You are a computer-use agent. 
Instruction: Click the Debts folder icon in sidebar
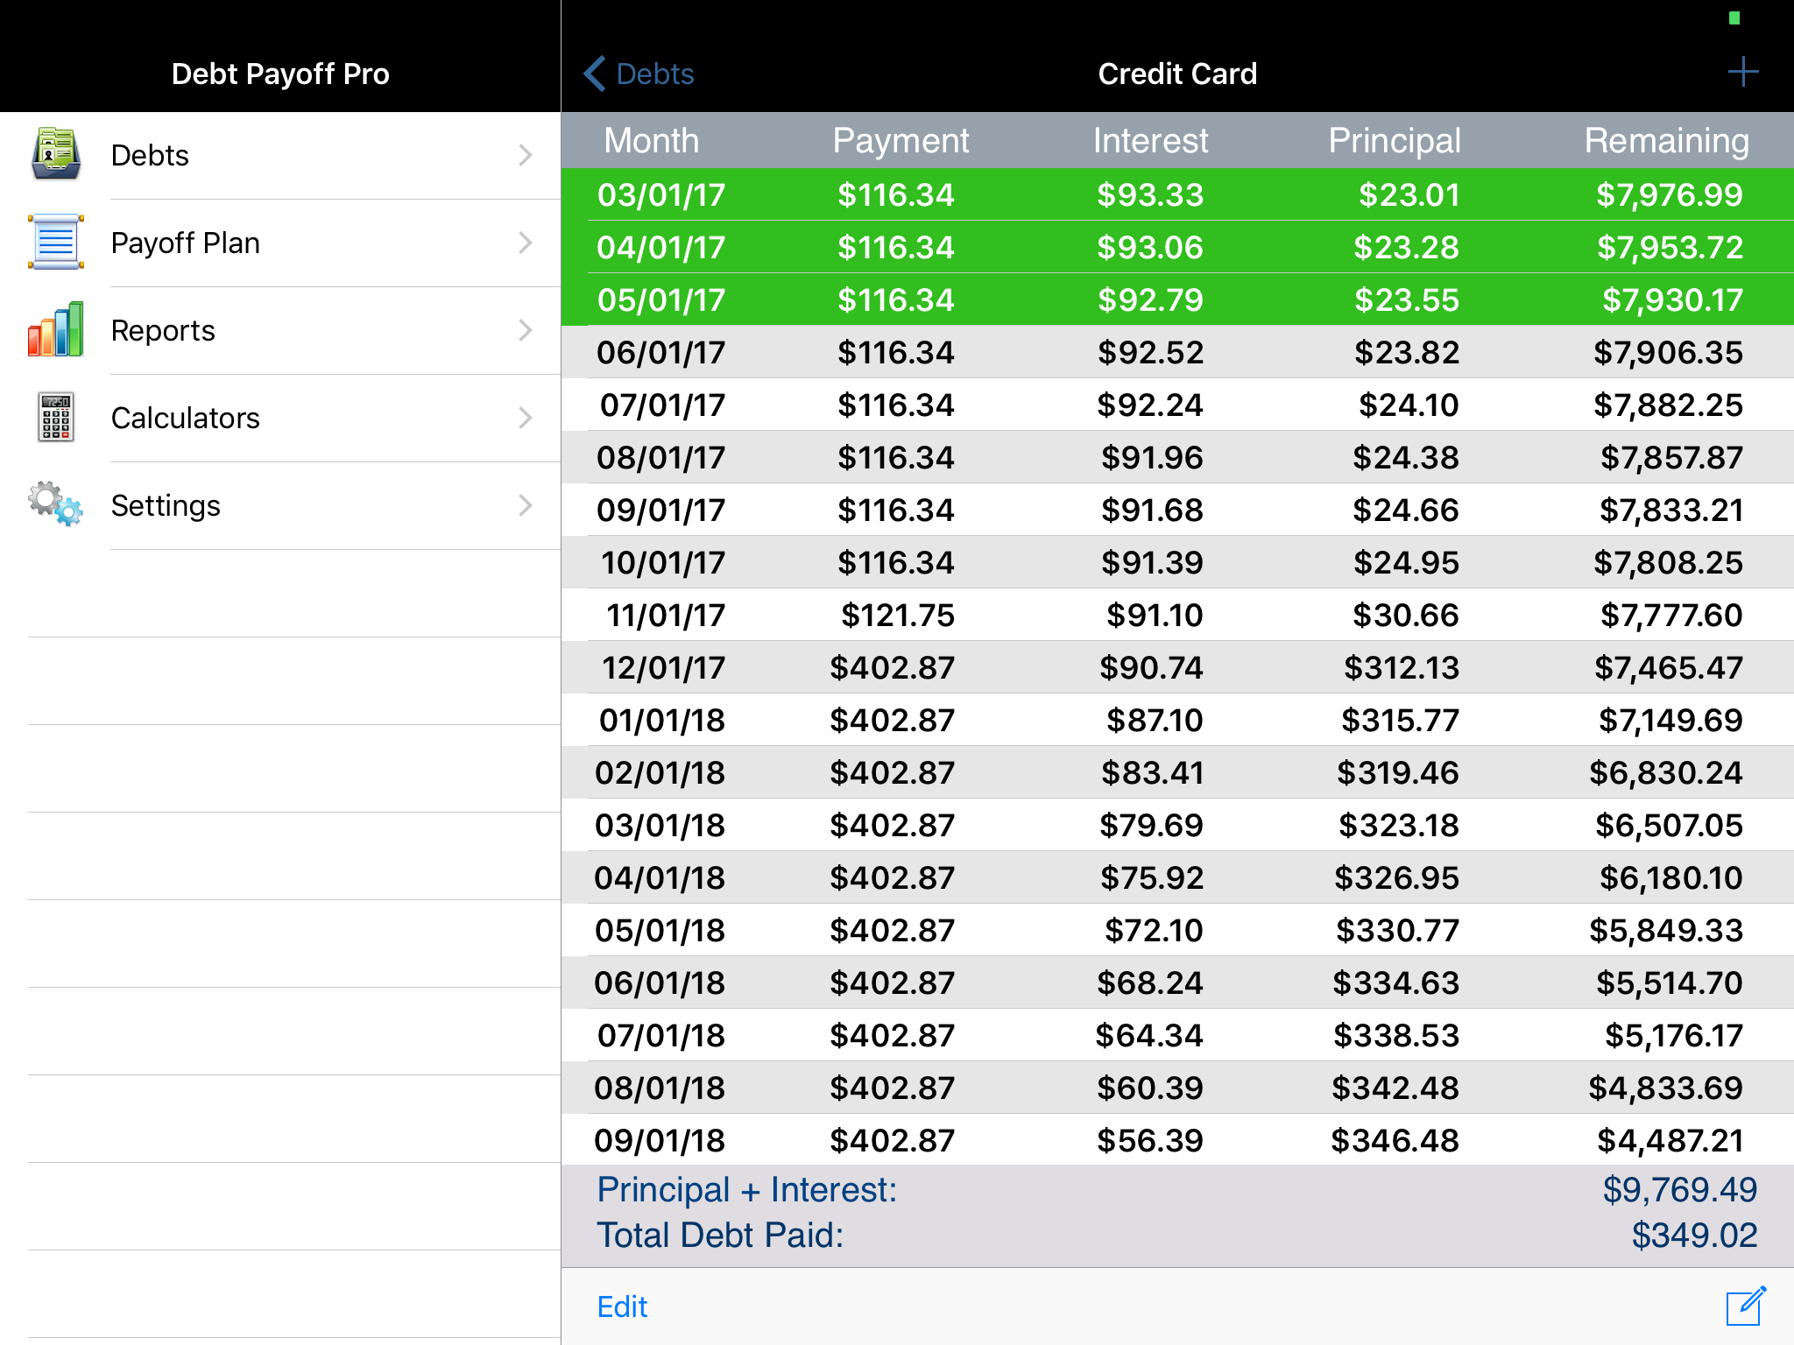coord(56,154)
